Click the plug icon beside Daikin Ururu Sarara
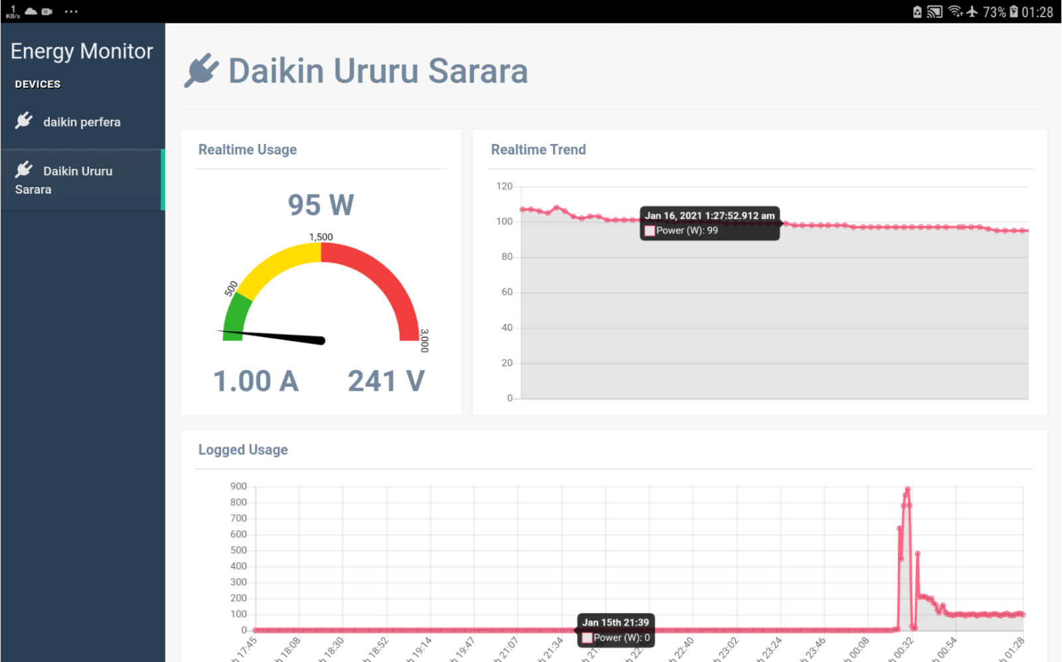Screen dimensions: 1062x662 (24, 170)
